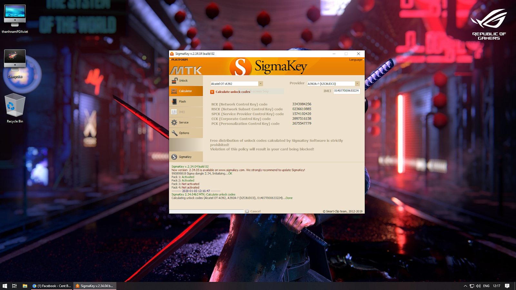Click the Flash phone icon
Viewport: 516px width, 290px height.
pyautogui.click(x=174, y=101)
